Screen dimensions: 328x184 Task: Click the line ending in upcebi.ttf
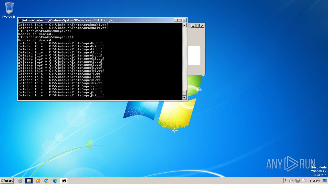(x=61, y=59)
